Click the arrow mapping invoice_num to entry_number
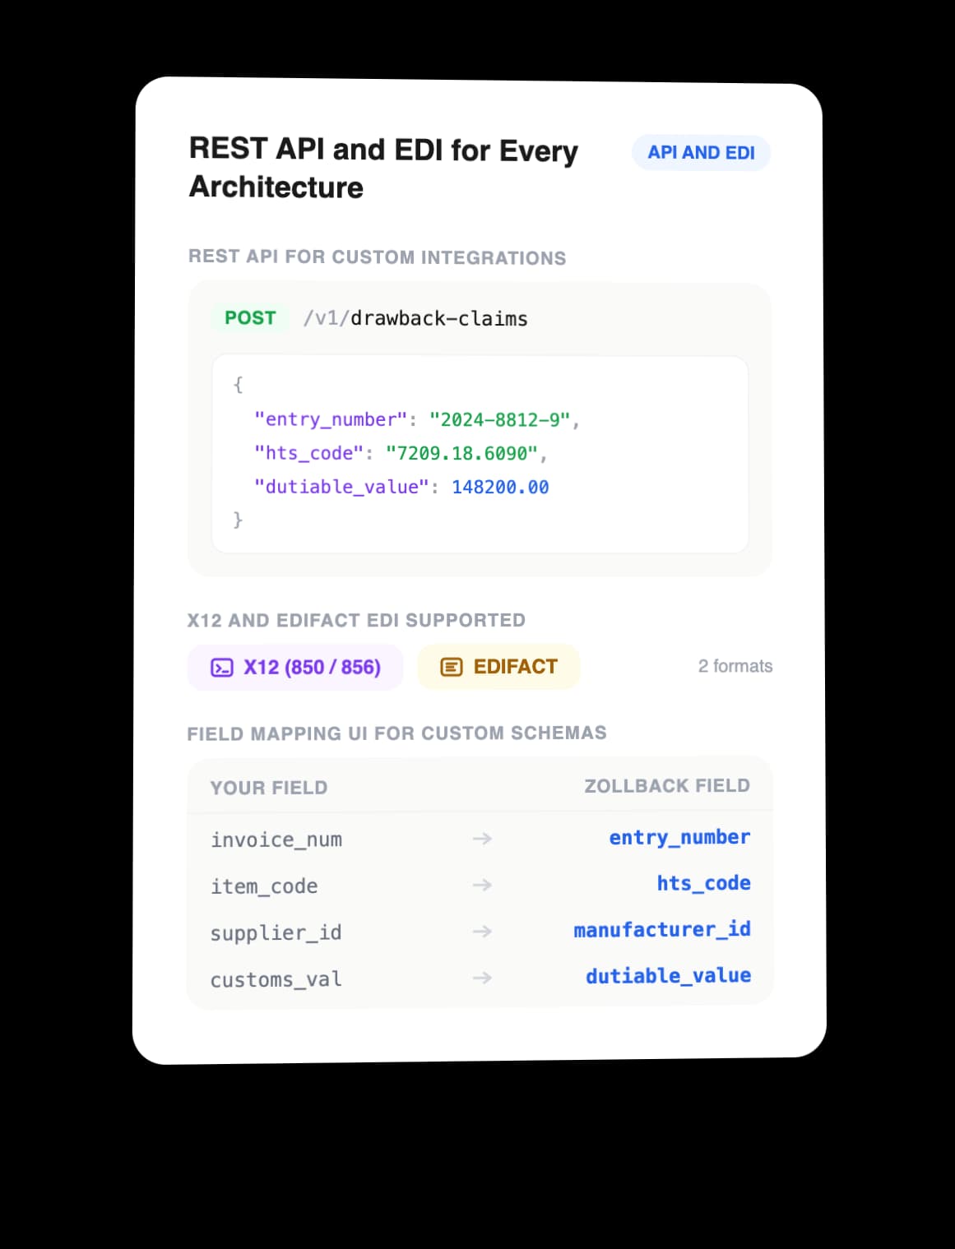 click(x=482, y=838)
